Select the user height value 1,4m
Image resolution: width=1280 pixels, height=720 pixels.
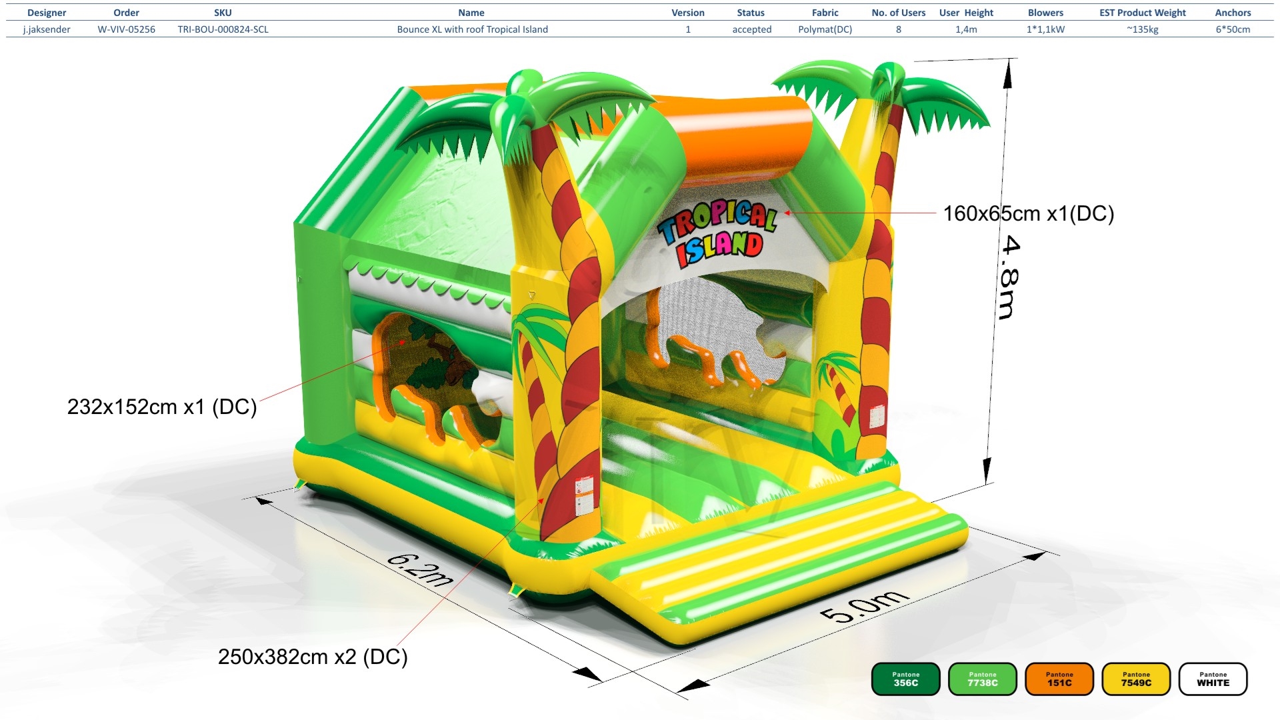coord(966,29)
